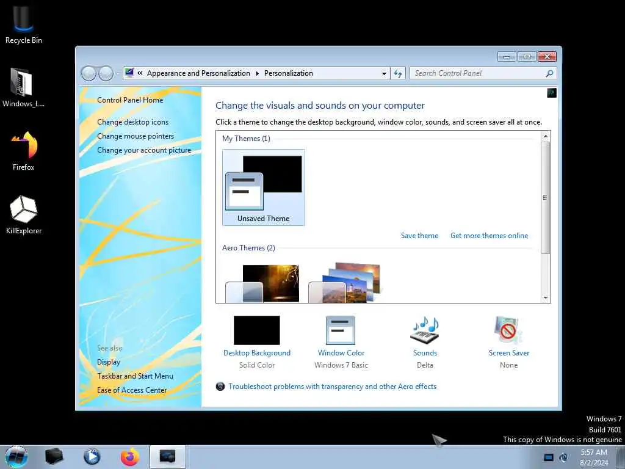Image resolution: width=625 pixels, height=469 pixels.
Task: Click Get more themes online
Action: coord(489,236)
